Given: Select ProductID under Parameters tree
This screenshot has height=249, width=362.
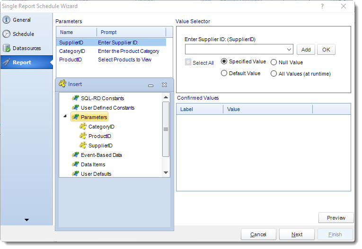Looking at the screenshot, I should point(100,136).
